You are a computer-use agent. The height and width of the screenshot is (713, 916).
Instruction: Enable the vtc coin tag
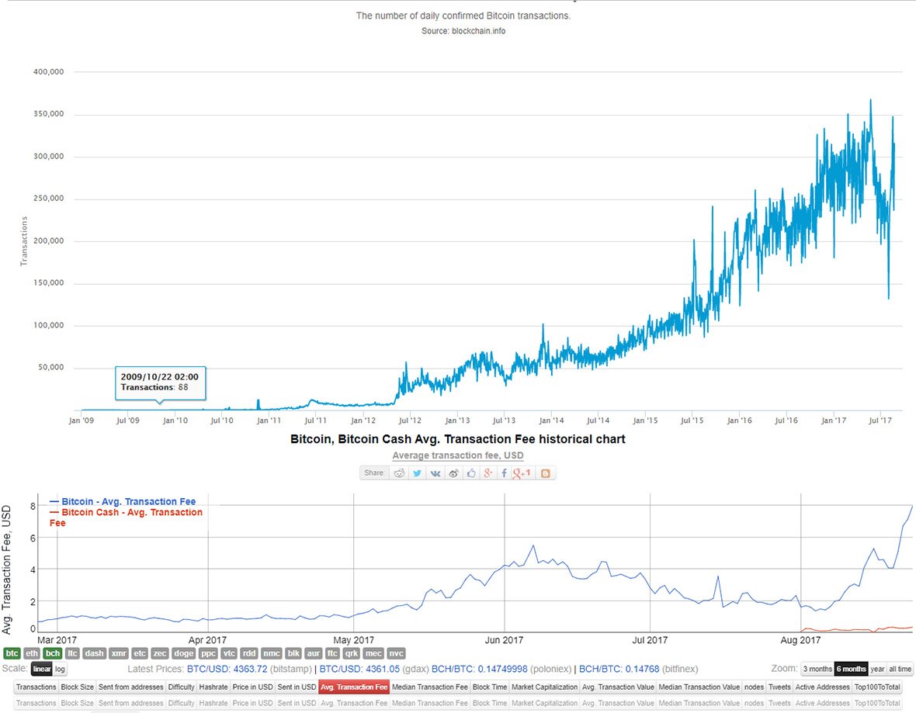[229, 653]
